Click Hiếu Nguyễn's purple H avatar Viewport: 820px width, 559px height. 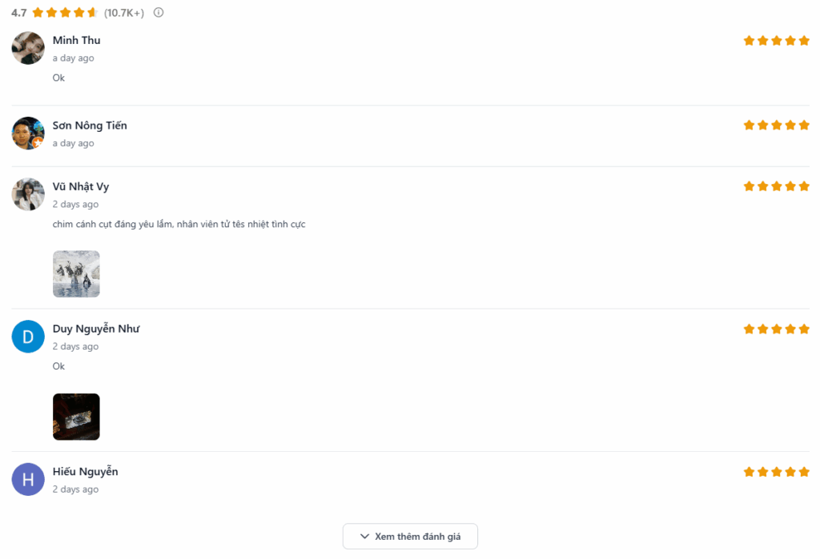(x=28, y=479)
